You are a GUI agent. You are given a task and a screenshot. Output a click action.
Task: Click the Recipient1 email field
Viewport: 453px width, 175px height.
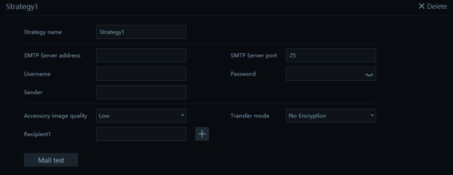coord(141,134)
